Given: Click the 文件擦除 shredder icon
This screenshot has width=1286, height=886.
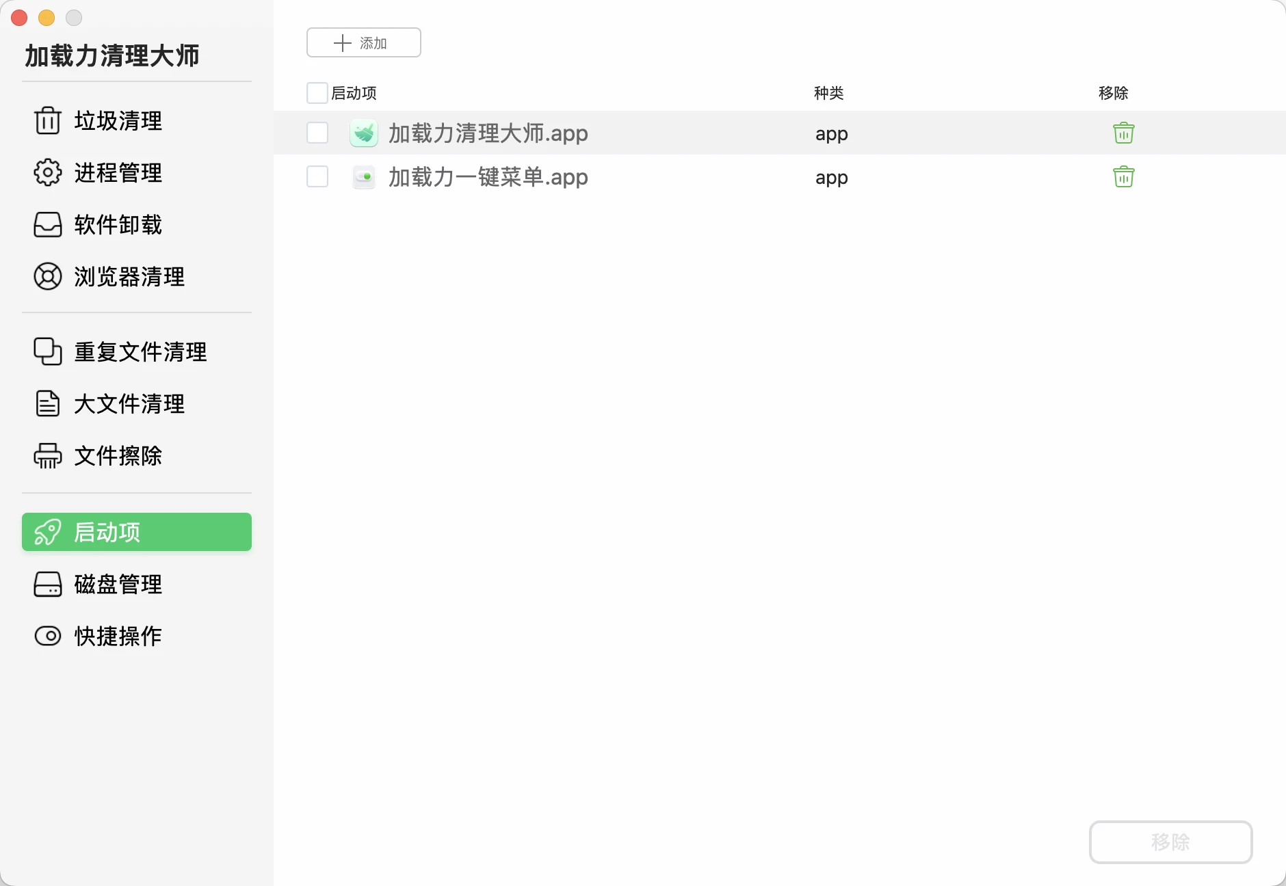Looking at the screenshot, I should click(47, 456).
